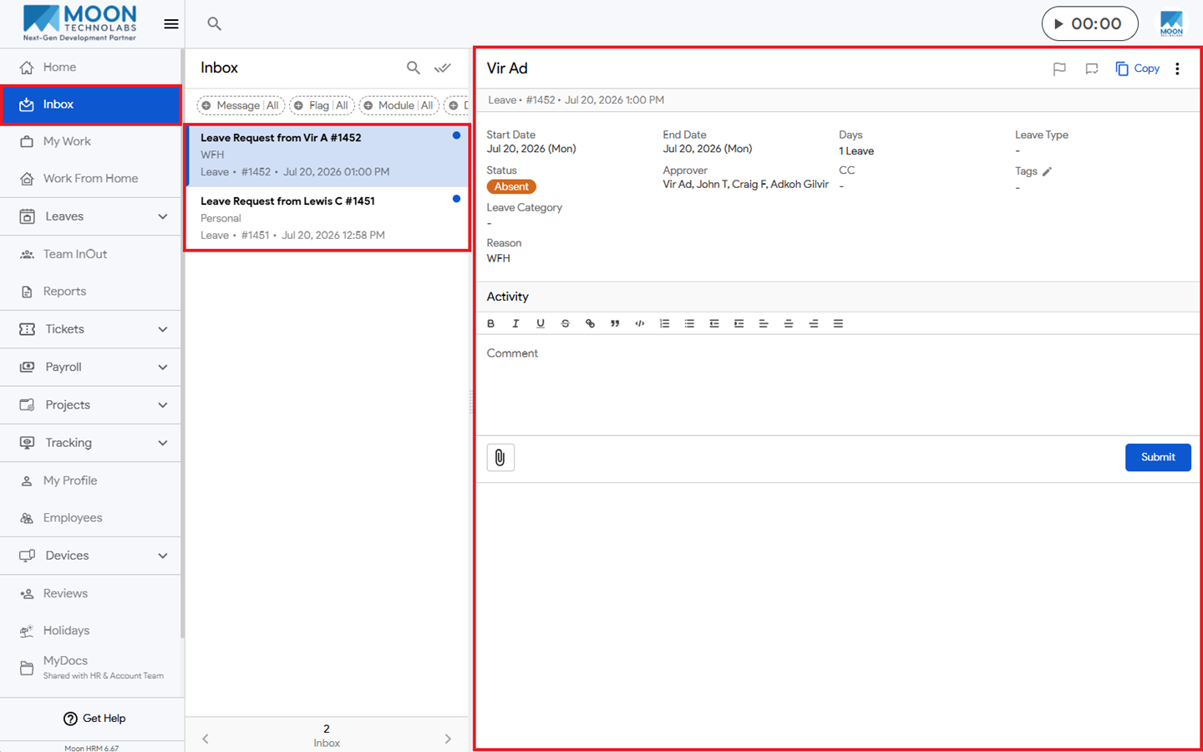Align comment text to the left
1203x752 pixels.
point(764,323)
